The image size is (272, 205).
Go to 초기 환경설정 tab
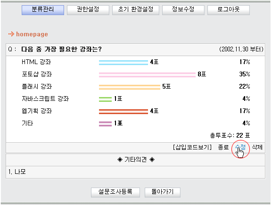pyautogui.click(x=136, y=10)
